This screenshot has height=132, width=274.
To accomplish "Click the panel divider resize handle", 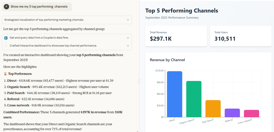I will pos(139,81).
